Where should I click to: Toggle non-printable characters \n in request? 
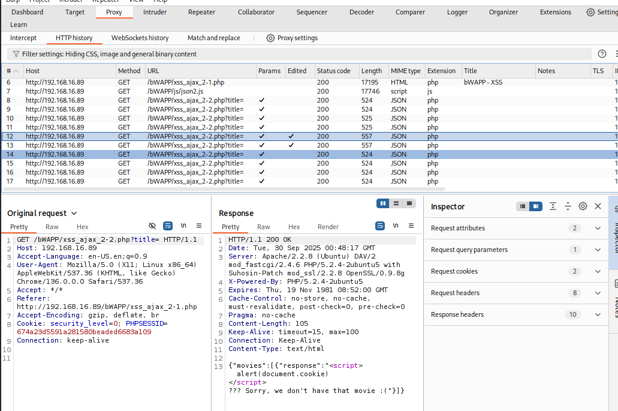(183, 226)
